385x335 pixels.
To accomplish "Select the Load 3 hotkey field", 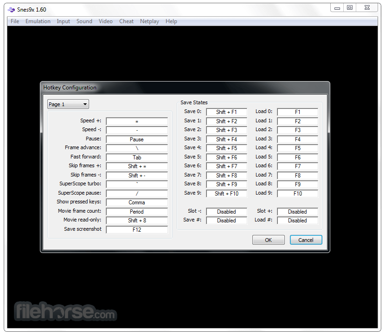I will click(298, 139).
